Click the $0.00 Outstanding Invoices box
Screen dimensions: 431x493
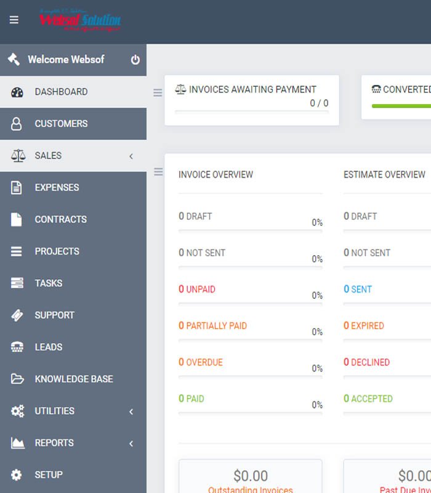(x=251, y=476)
